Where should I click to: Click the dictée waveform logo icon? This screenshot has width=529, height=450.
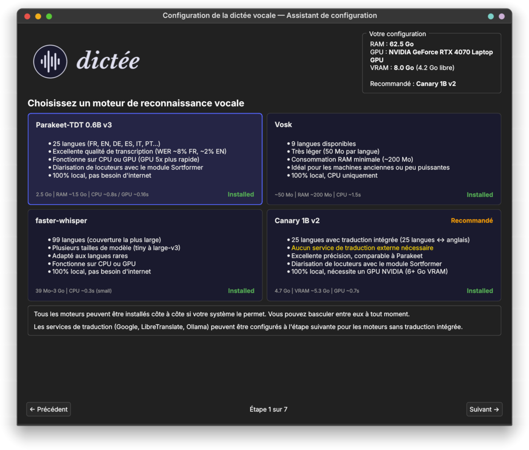click(50, 61)
